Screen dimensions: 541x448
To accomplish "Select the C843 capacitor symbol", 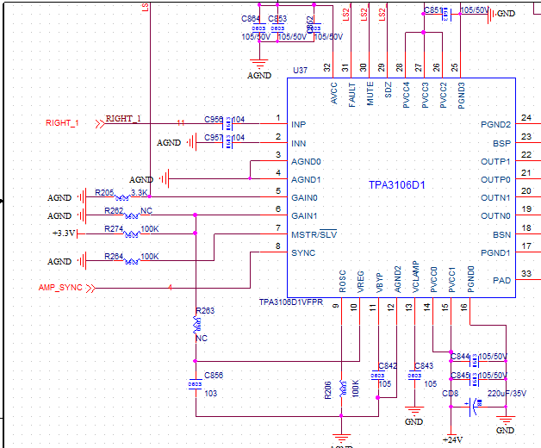I will 414,375.
